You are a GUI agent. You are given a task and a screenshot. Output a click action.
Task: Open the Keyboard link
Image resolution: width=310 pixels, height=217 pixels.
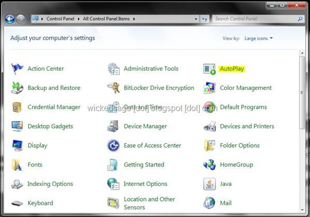(x=40, y=203)
